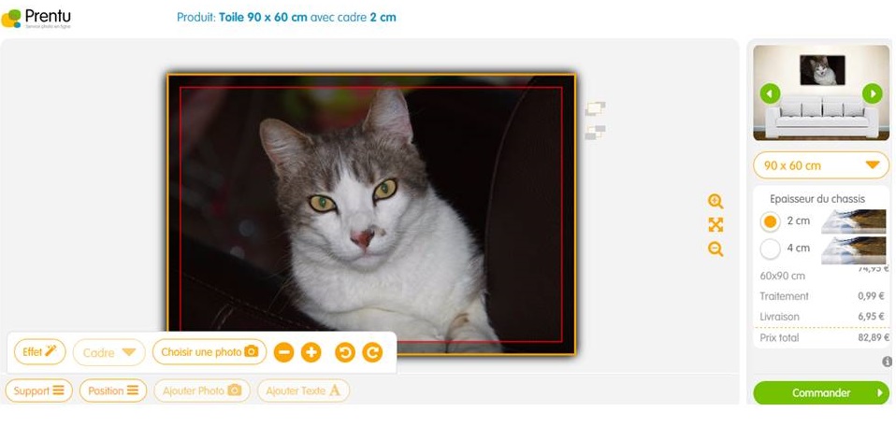Open the Position menu

pyautogui.click(x=113, y=390)
